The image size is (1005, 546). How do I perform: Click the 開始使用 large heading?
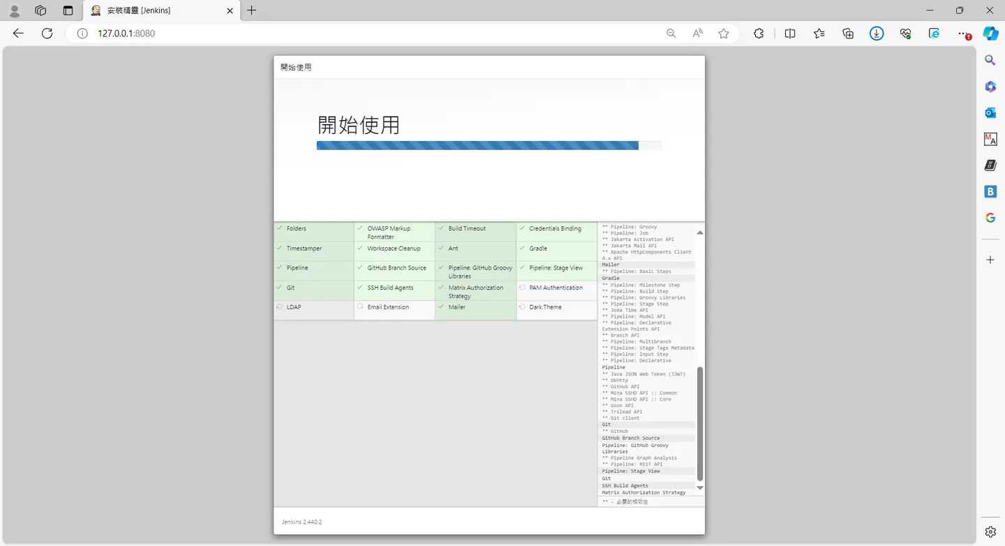(359, 125)
